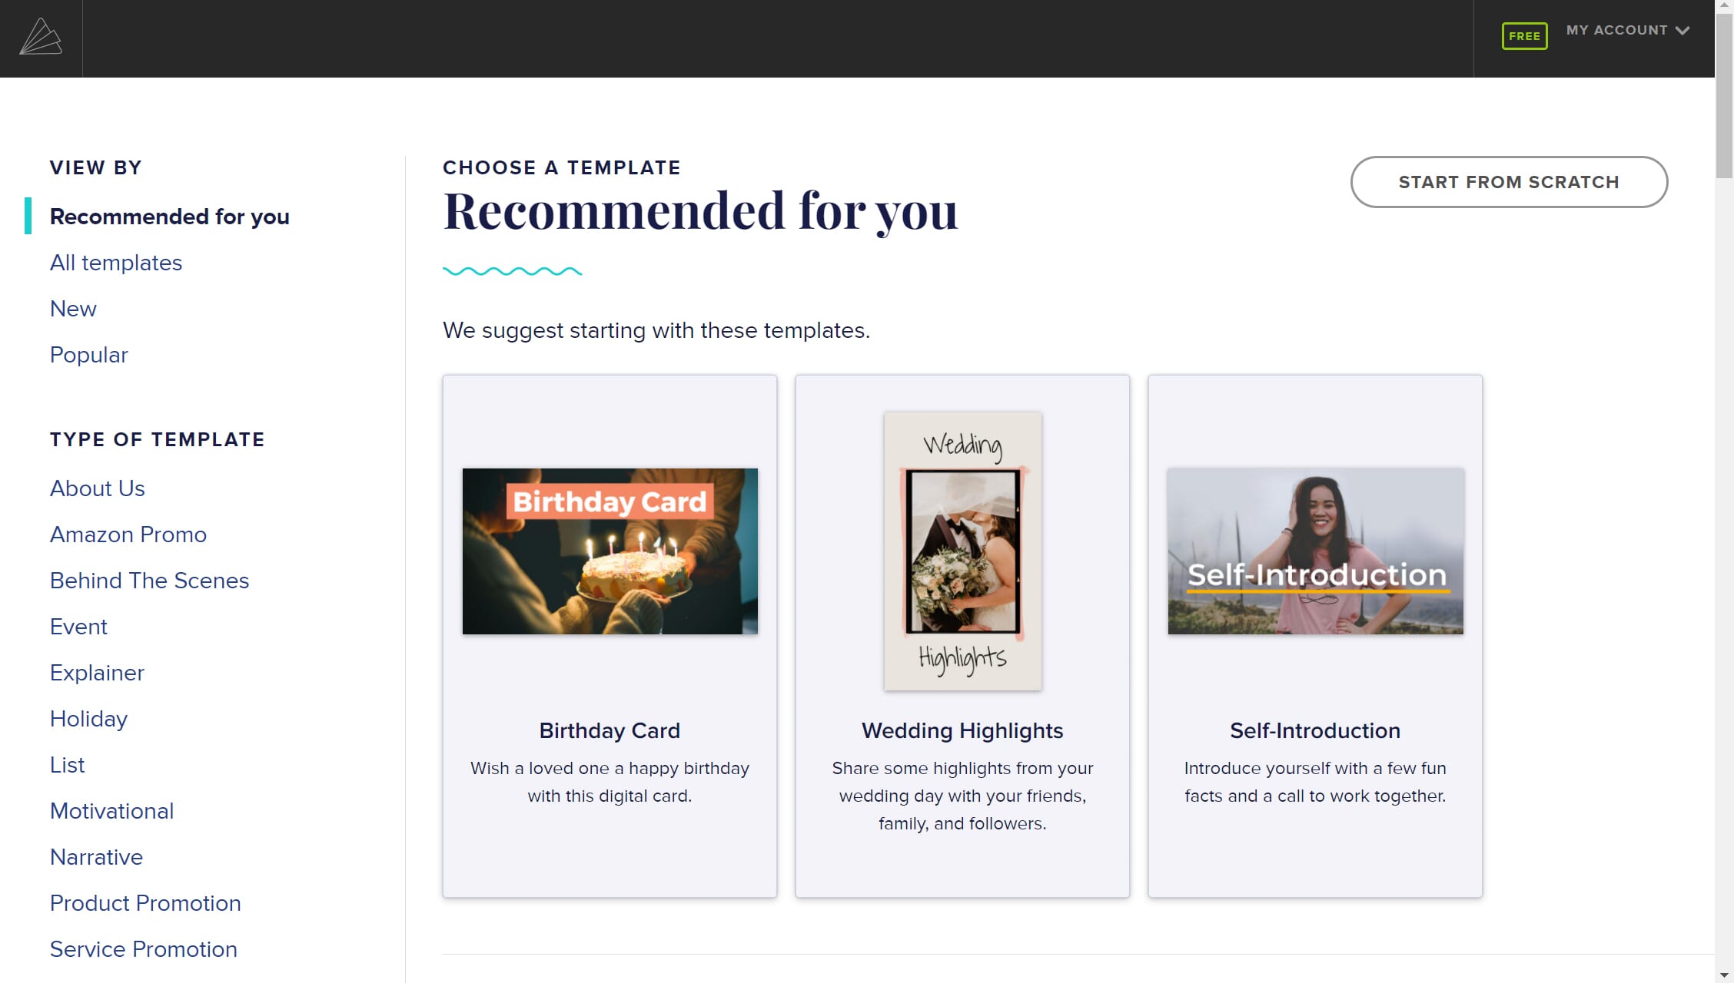Expand the Popular templates category
Image resolution: width=1734 pixels, height=983 pixels.
coord(89,355)
